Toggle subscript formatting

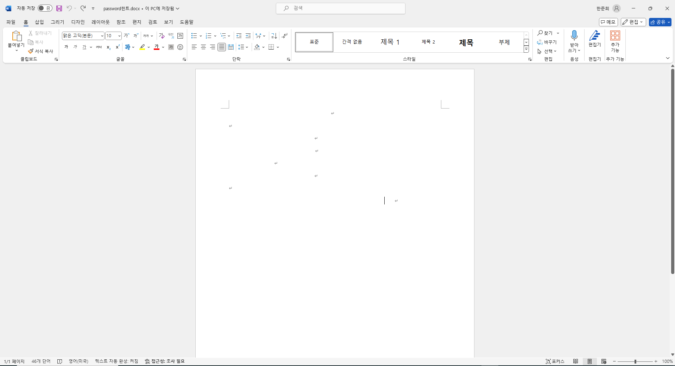109,47
